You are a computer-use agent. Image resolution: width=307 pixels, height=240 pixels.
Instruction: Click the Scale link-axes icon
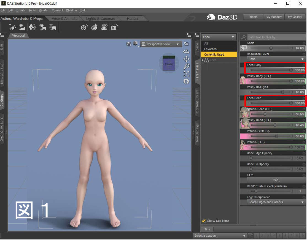(x=244, y=48)
